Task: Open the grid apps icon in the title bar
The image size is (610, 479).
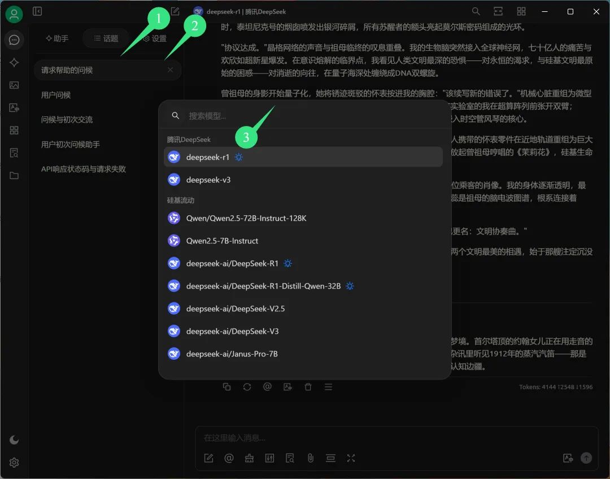Action: tap(521, 11)
